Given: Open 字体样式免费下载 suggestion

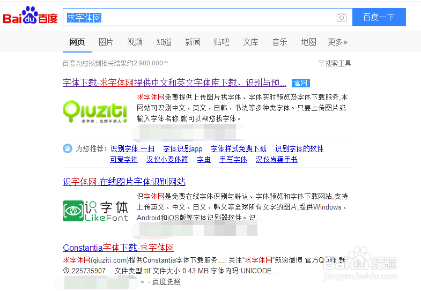Looking at the screenshot, I should tap(239, 148).
